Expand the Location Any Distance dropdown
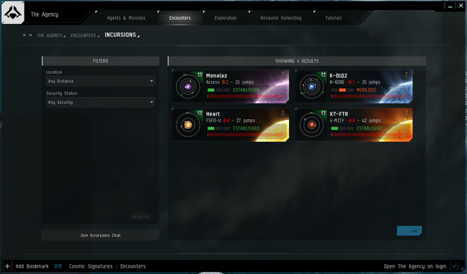 [x=100, y=81]
